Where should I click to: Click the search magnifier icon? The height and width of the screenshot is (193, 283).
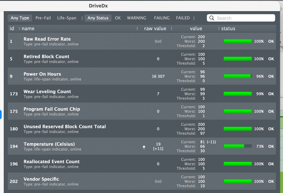[x=212, y=18]
